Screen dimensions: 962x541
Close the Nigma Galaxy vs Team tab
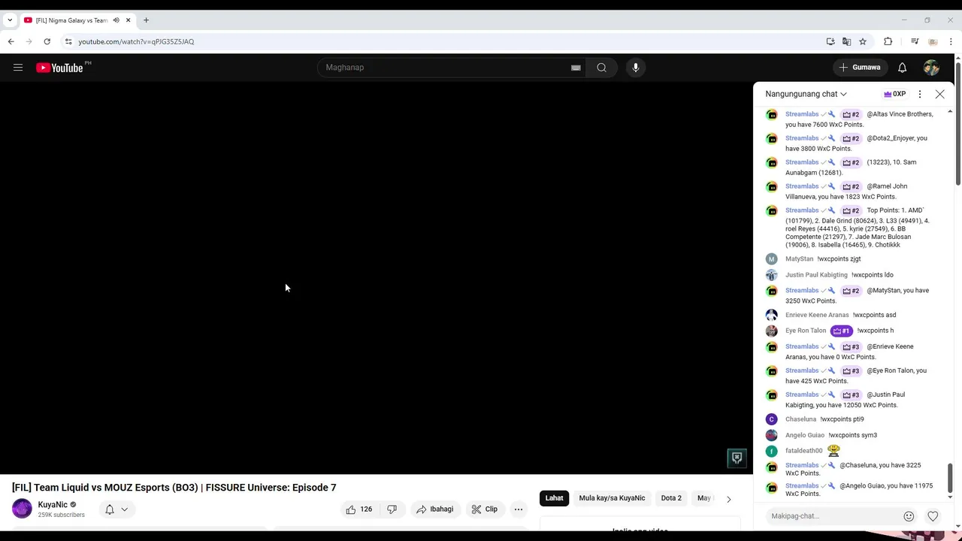[x=127, y=20]
